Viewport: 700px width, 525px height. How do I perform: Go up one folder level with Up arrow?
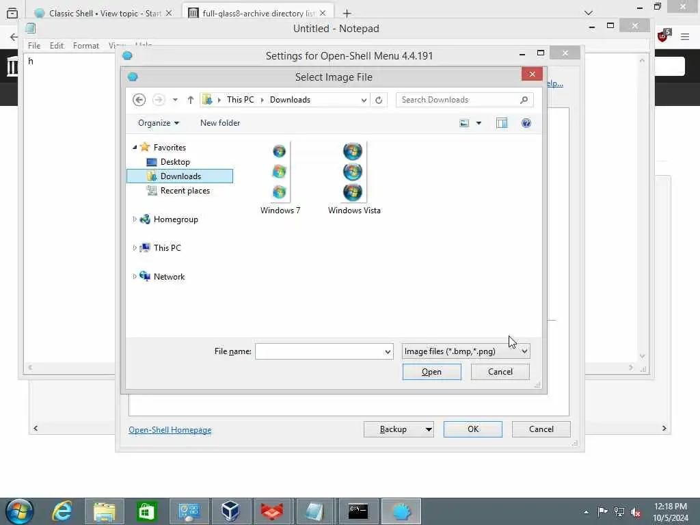point(191,100)
